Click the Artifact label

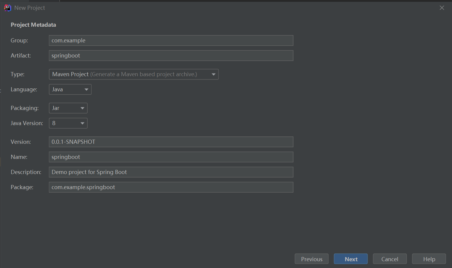pyautogui.click(x=21, y=56)
